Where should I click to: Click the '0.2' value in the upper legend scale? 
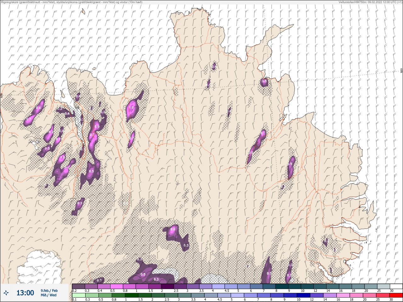(x=74, y=291)
